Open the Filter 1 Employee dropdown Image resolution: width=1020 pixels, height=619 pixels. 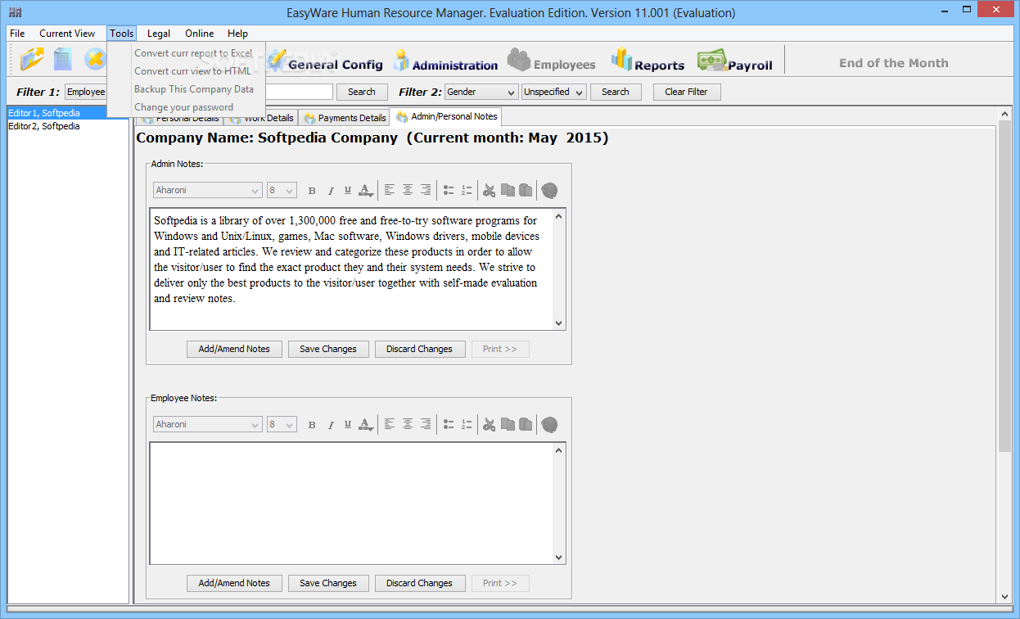[86, 92]
